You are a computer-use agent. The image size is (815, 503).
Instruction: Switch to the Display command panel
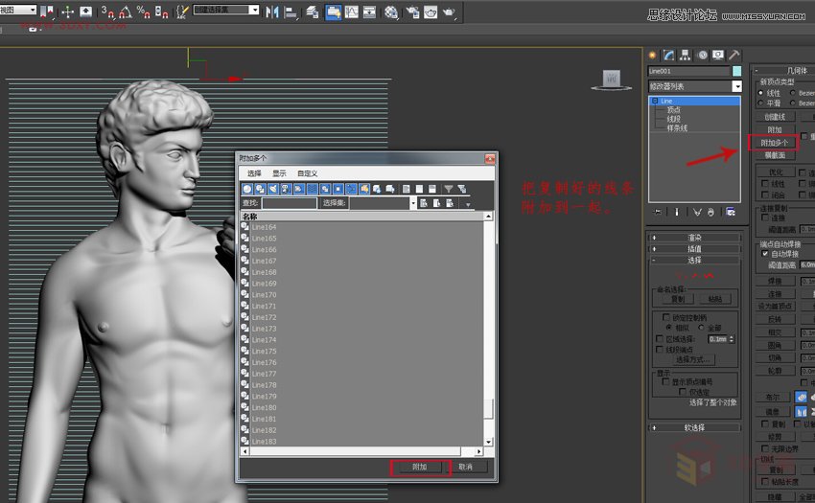click(718, 55)
